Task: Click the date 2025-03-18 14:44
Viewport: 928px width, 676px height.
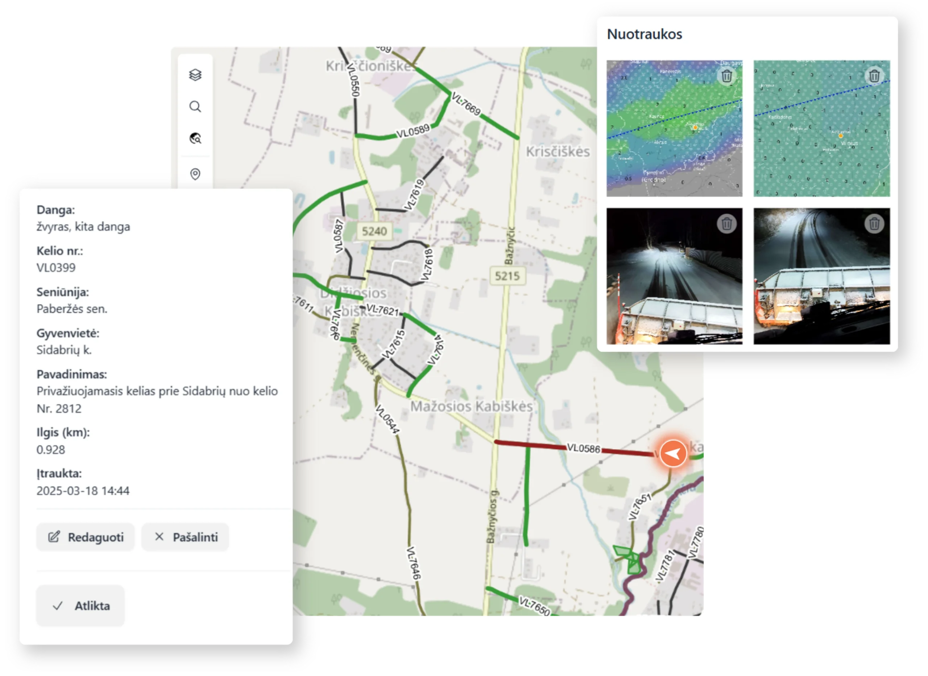Action: (x=83, y=491)
